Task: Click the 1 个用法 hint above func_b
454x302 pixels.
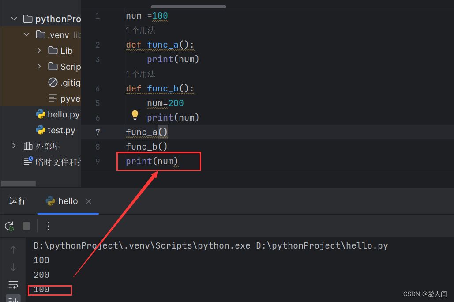Action: point(140,74)
